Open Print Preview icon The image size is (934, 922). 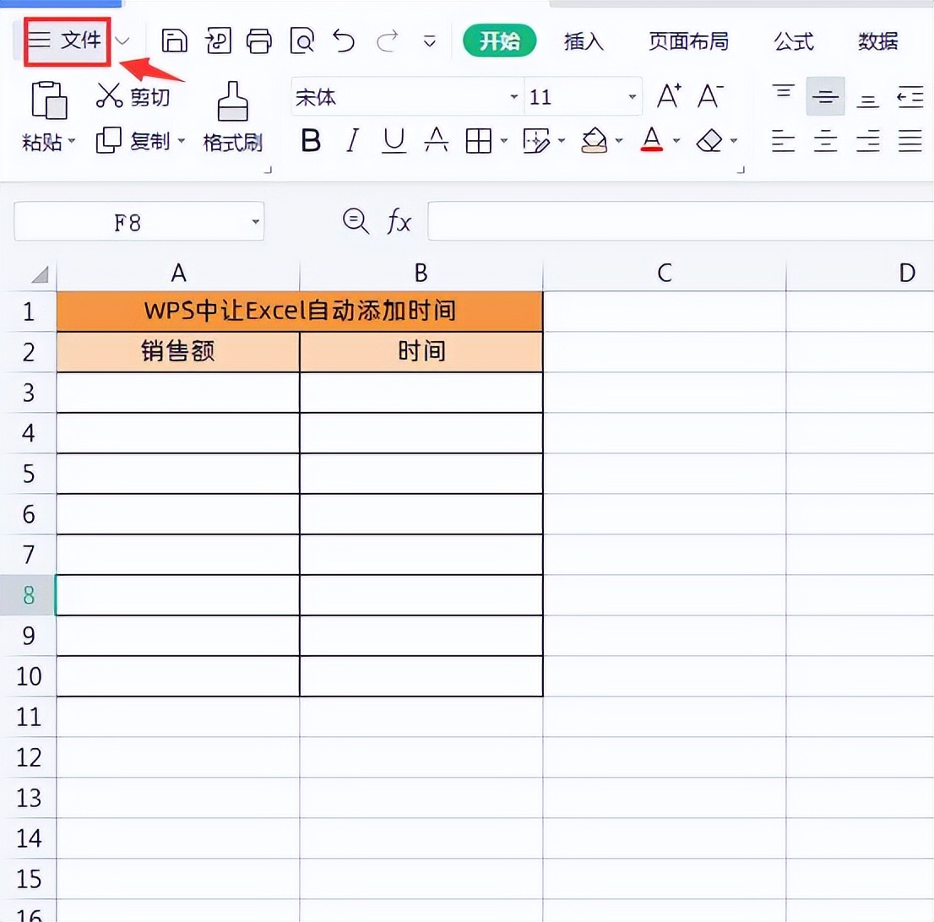click(x=302, y=41)
